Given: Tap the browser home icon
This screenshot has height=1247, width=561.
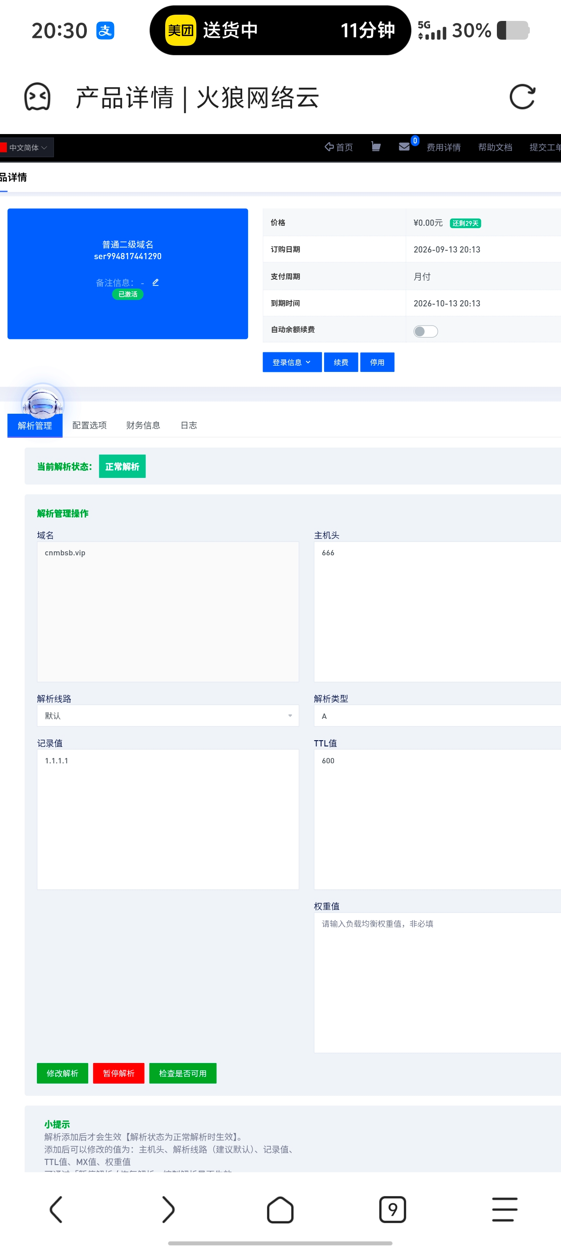Looking at the screenshot, I should click(280, 1209).
